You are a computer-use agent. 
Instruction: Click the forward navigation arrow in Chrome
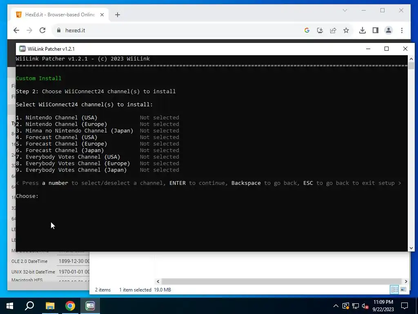point(29,30)
